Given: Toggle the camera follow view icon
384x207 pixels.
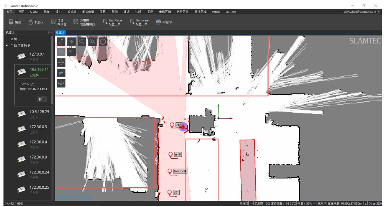Looking at the screenshot, I should click(x=61, y=73).
